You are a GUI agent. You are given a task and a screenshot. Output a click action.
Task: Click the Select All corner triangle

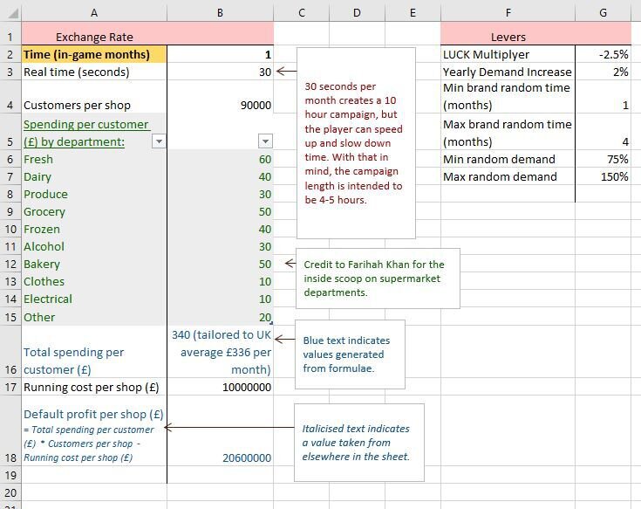pos(13,13)
